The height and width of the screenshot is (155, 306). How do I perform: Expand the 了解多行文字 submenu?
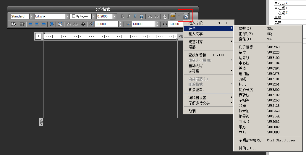pyautogui.click(x=208, y=103)
